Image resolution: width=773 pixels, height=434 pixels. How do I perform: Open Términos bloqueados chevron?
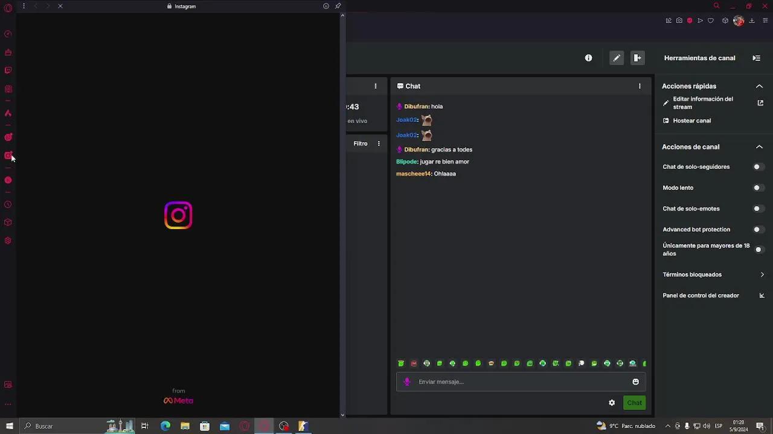point(762,275)
